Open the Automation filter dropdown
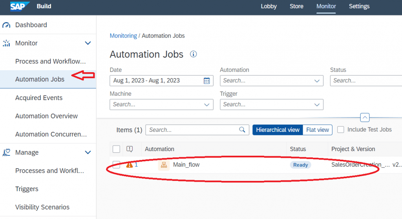Image resolution: width=402 pixels, height=219 pixels. click(x=317, y=81)
